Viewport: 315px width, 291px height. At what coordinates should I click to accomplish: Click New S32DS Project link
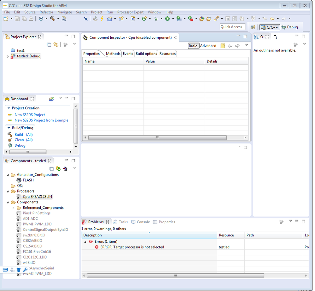pos(30,115)
